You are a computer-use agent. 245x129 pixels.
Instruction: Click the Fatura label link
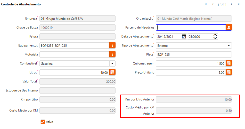tap(34, 36)
